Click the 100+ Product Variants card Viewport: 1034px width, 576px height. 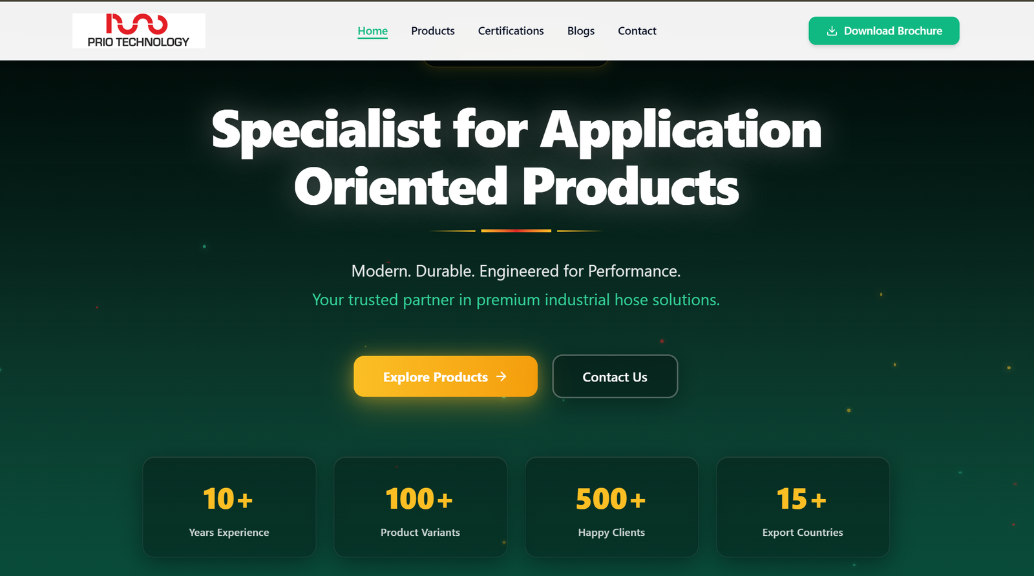click(420, 507)
